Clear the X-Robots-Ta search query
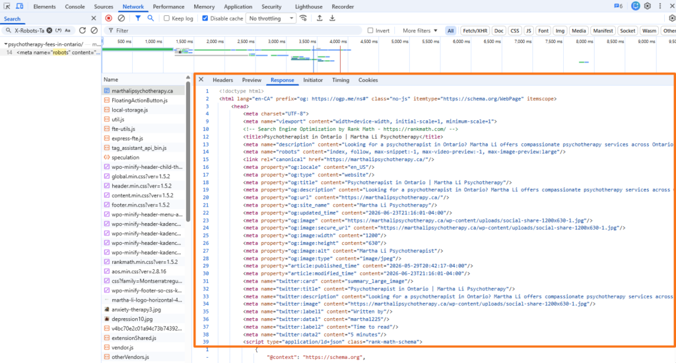Image resolution: width=676 pixels, height=363 pixels. click(49, 30)
